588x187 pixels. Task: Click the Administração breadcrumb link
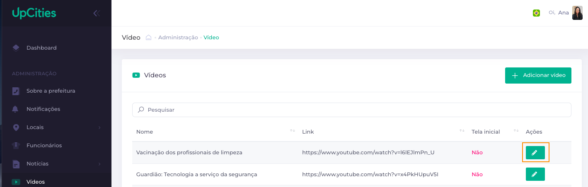[178, 37]
